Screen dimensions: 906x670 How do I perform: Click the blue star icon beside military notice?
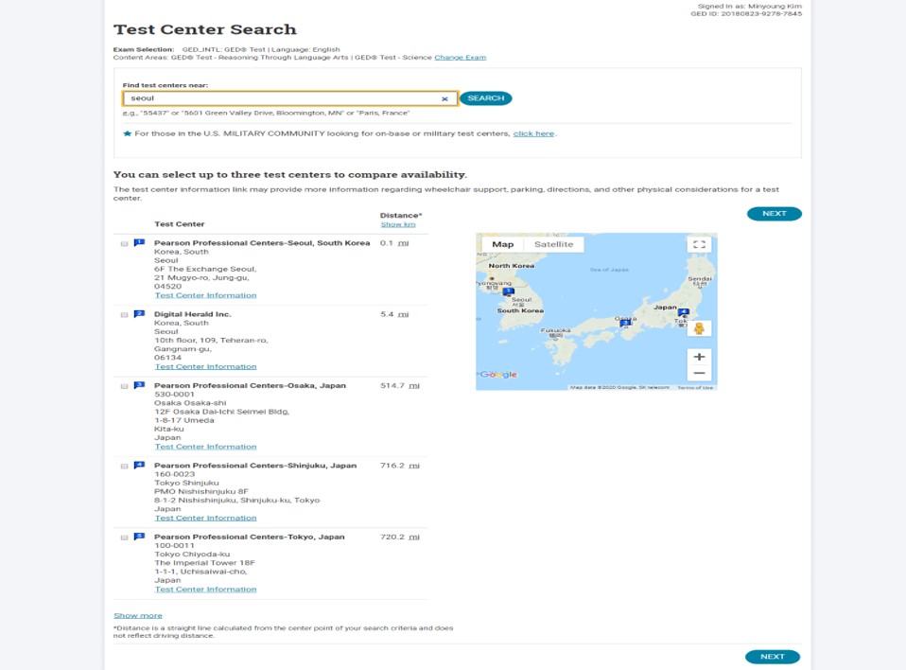coord(127,133)
